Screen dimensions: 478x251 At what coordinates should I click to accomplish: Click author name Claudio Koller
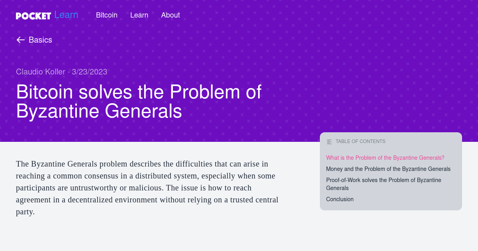tap(41, 72)
